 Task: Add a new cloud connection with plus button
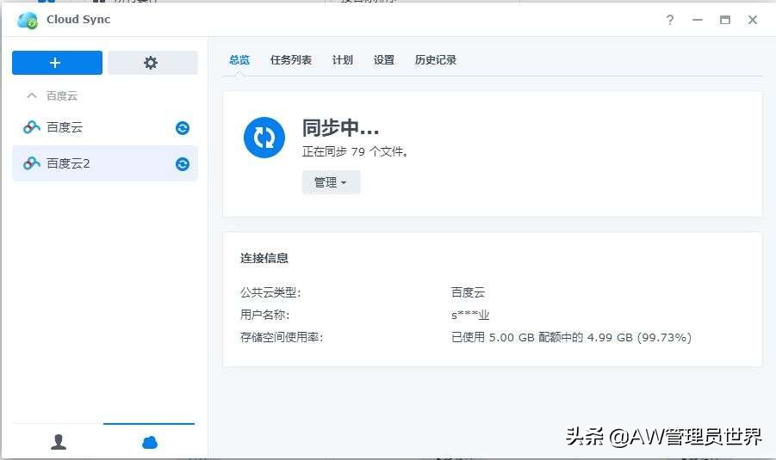pos(57,63)
